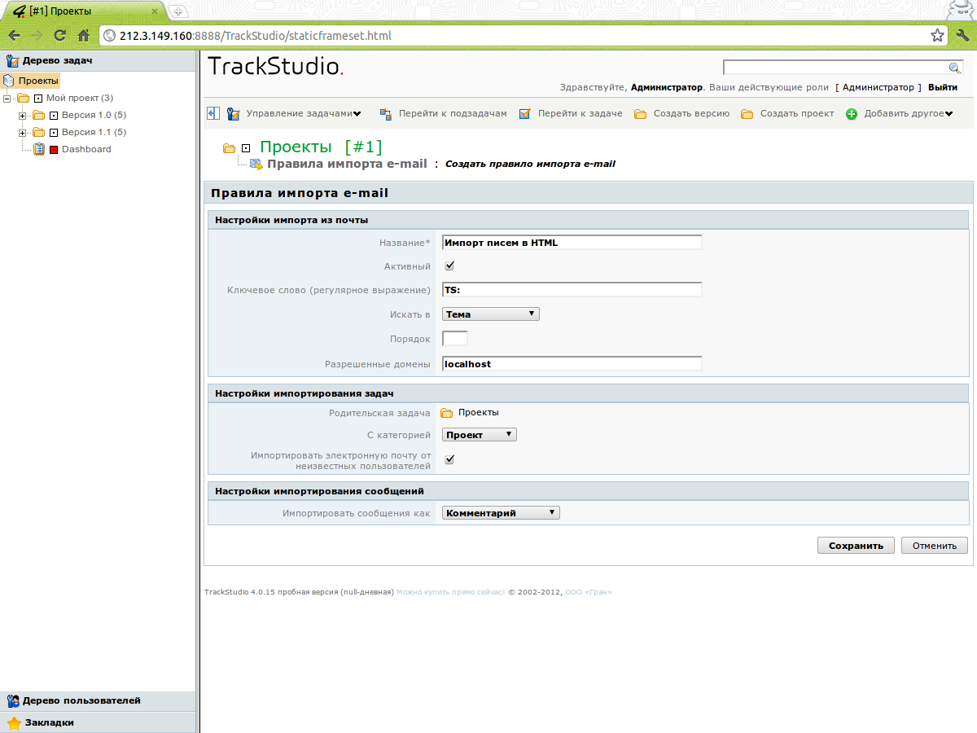Expand the Версия 1.0 tree node
The height and width of the screenshot is (733, 977).
[x=23, y=115]
